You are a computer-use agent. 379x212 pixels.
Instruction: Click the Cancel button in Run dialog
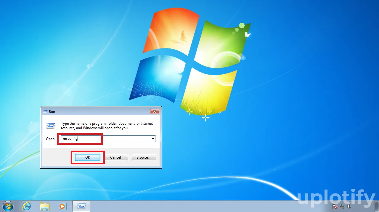pos(115,157)
